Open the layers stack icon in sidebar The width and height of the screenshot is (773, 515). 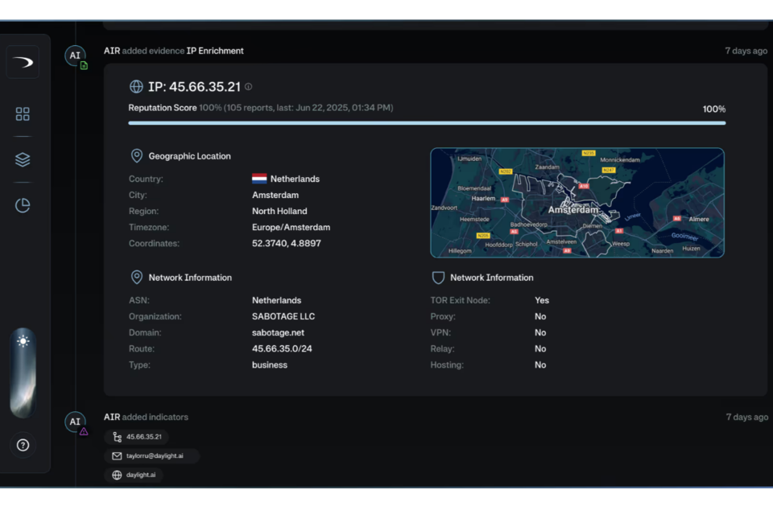23,159
